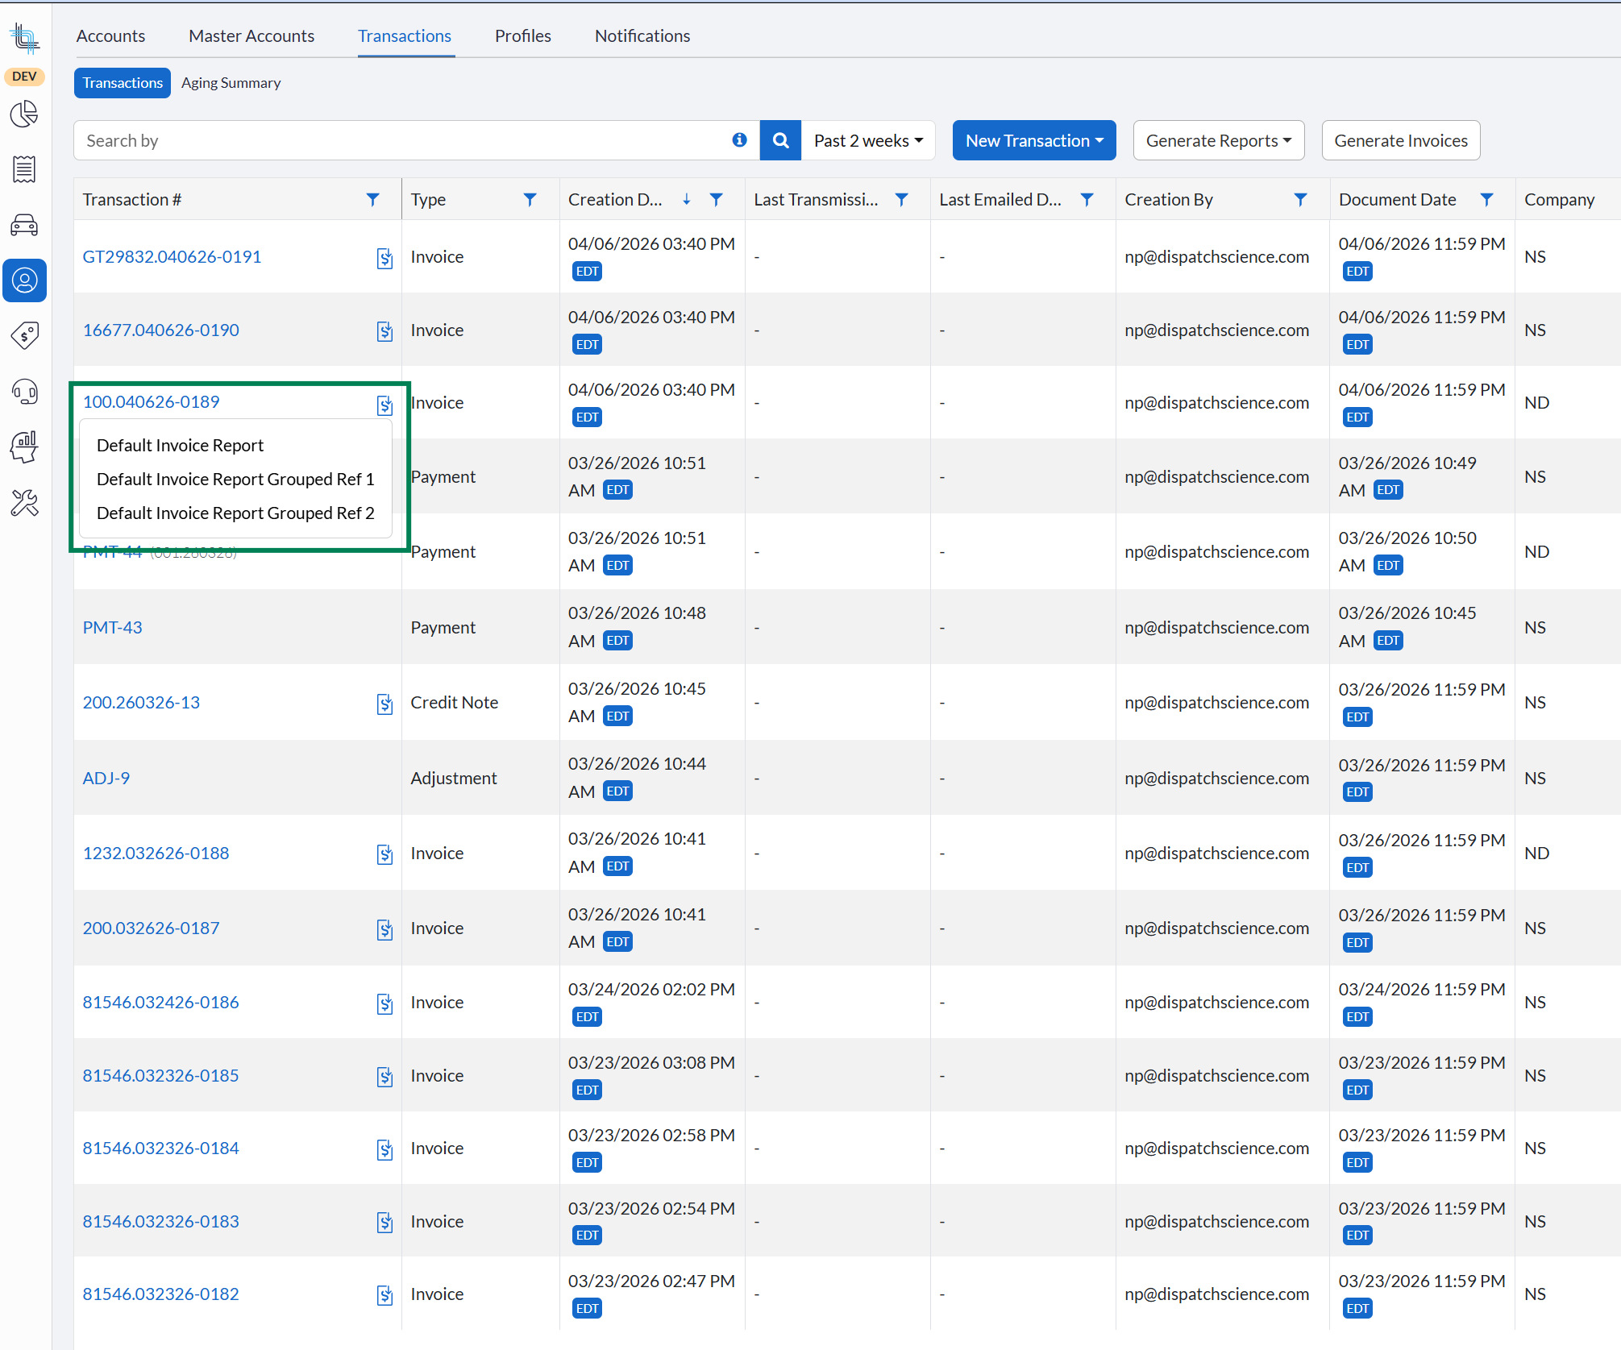Open Transaction # column filter
Image resolution: width=1621 pixels, height=1350 pixels.
click(372, 199)
